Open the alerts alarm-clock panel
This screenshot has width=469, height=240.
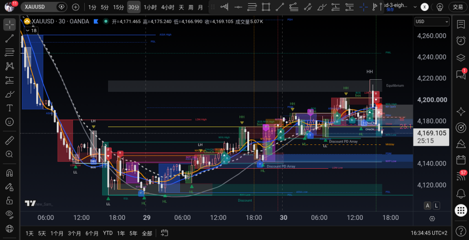[461, 41]
